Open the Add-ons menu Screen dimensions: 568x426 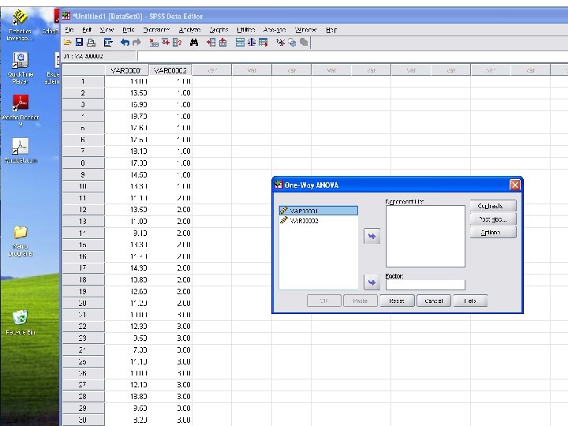click(x=275, y=30)
